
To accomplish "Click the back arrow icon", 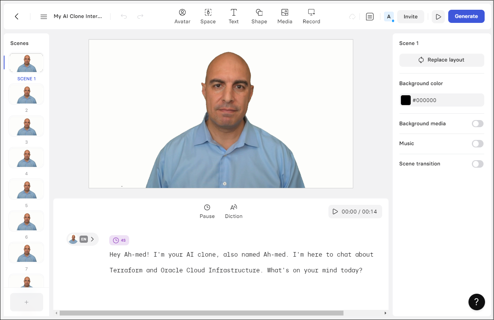I will [x=17, y=17].
